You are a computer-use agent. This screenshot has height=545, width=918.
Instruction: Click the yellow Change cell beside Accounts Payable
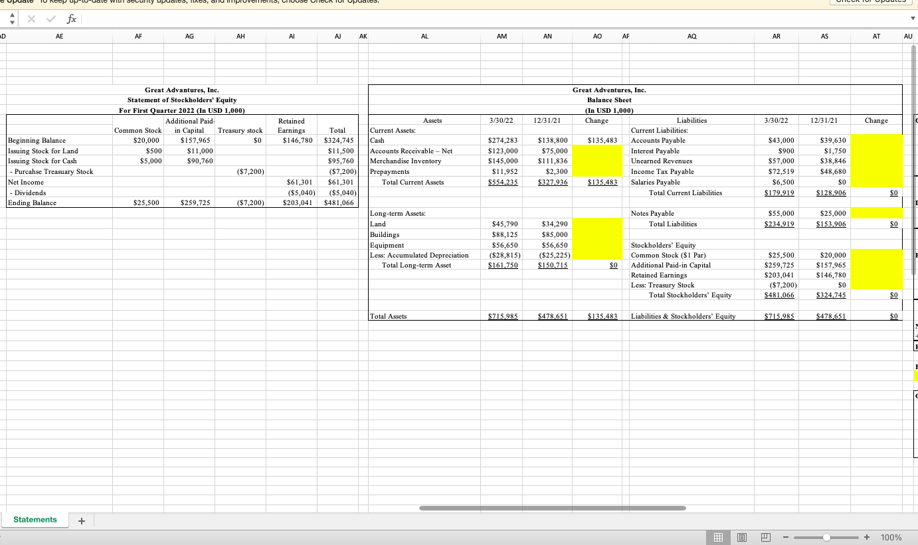[x=876, y=140]
